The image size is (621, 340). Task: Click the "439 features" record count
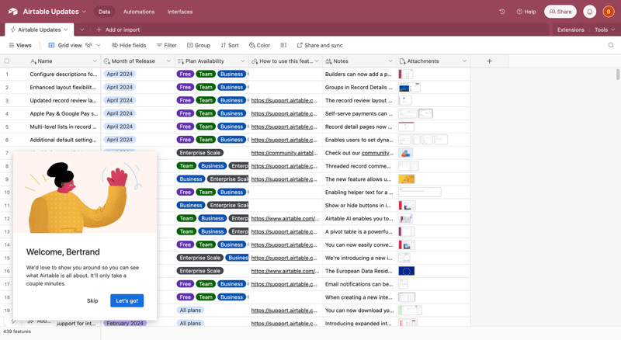(x=17, y=331)
